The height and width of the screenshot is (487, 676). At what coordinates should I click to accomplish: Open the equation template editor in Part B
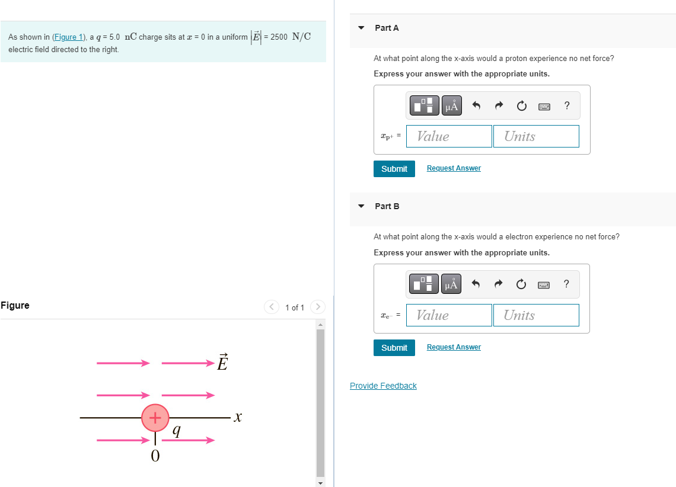[x=423, y=284]
